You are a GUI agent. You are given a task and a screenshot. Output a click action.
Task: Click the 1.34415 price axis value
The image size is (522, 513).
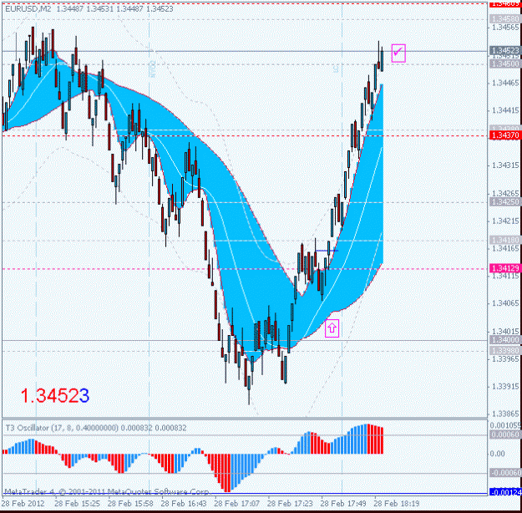click(x=505, y=110)
